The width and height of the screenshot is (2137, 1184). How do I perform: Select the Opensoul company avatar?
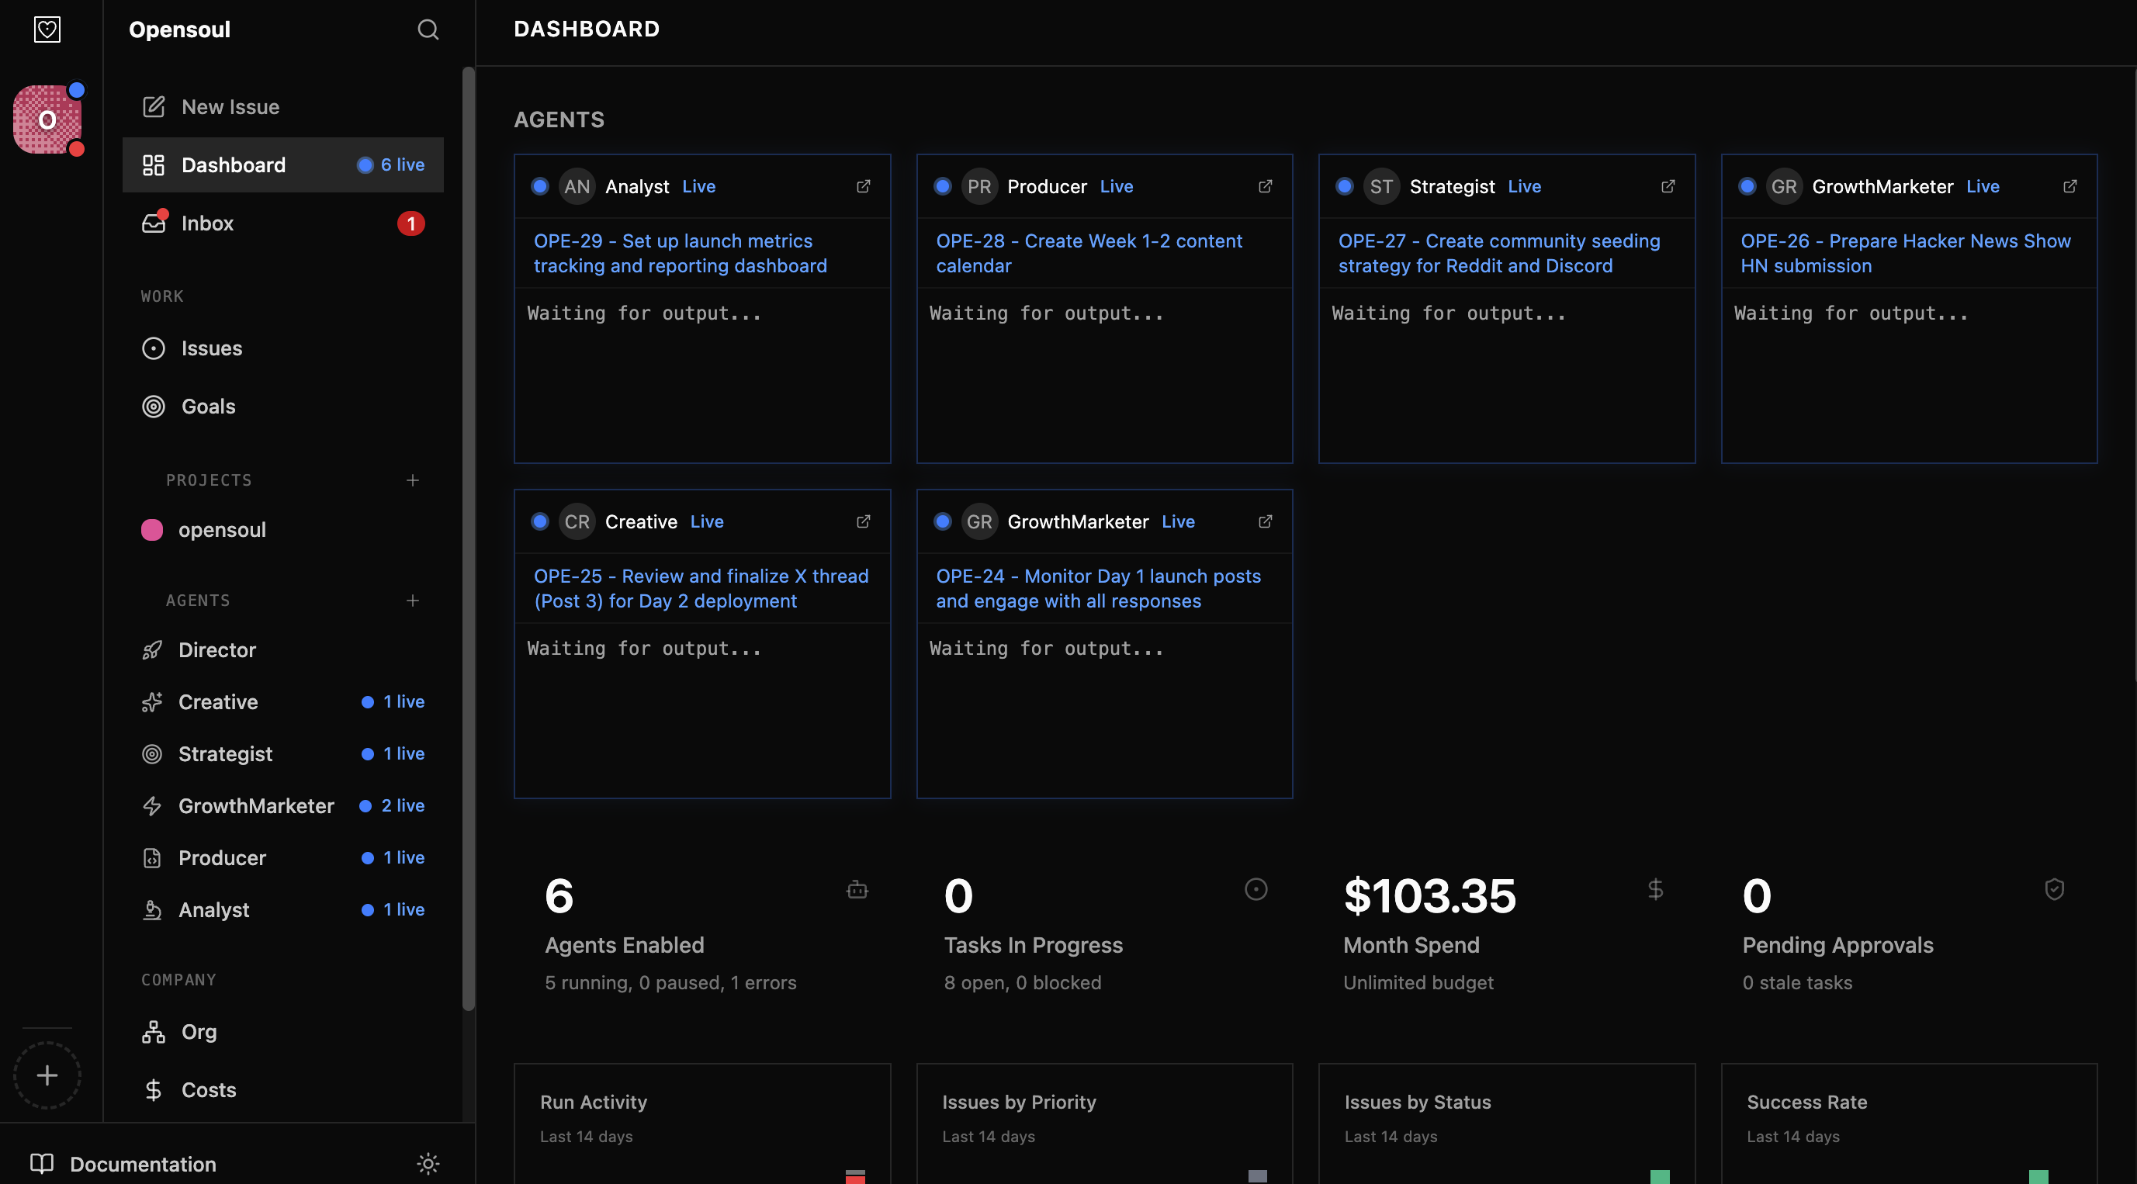tap(47, 120)
